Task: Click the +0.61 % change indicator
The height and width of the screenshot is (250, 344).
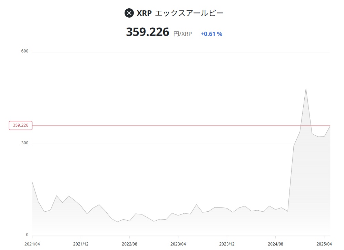Action: pyautogui.click(x=212, y=34)
